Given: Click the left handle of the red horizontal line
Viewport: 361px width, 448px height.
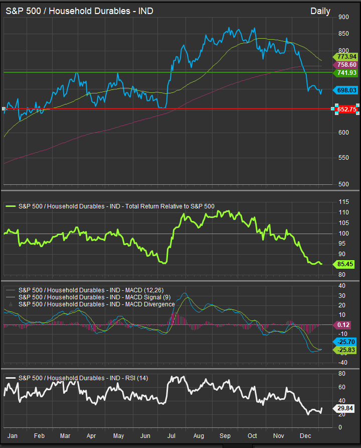Looking at the screenshot, I should (x=4, y=108).
